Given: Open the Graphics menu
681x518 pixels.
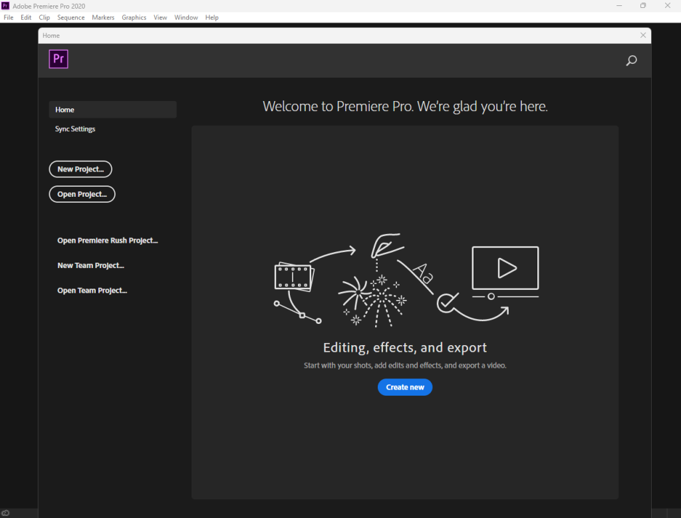Looking at the screenshot, I should pyautogui.click(x=134, y=17).
